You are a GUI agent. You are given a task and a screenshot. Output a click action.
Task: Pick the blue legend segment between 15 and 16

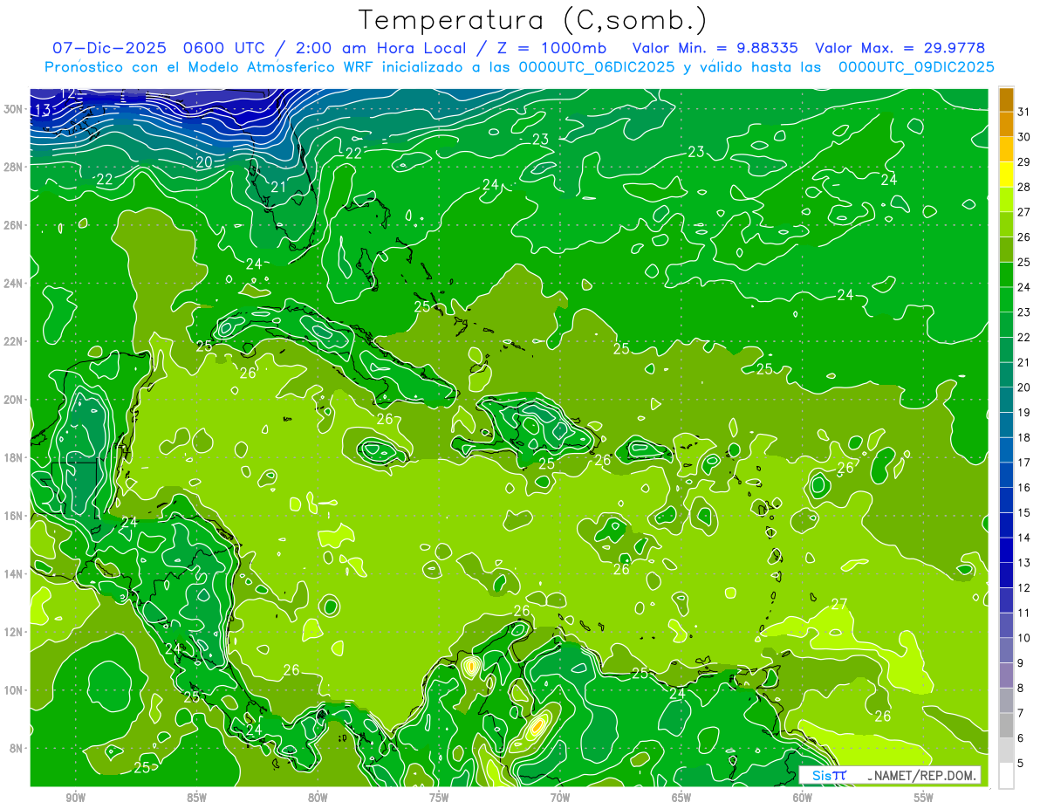[x=1006, y=500]
